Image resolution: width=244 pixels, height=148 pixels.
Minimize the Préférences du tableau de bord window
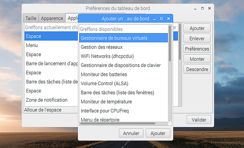pyautogui.click(x=195, y=9)
